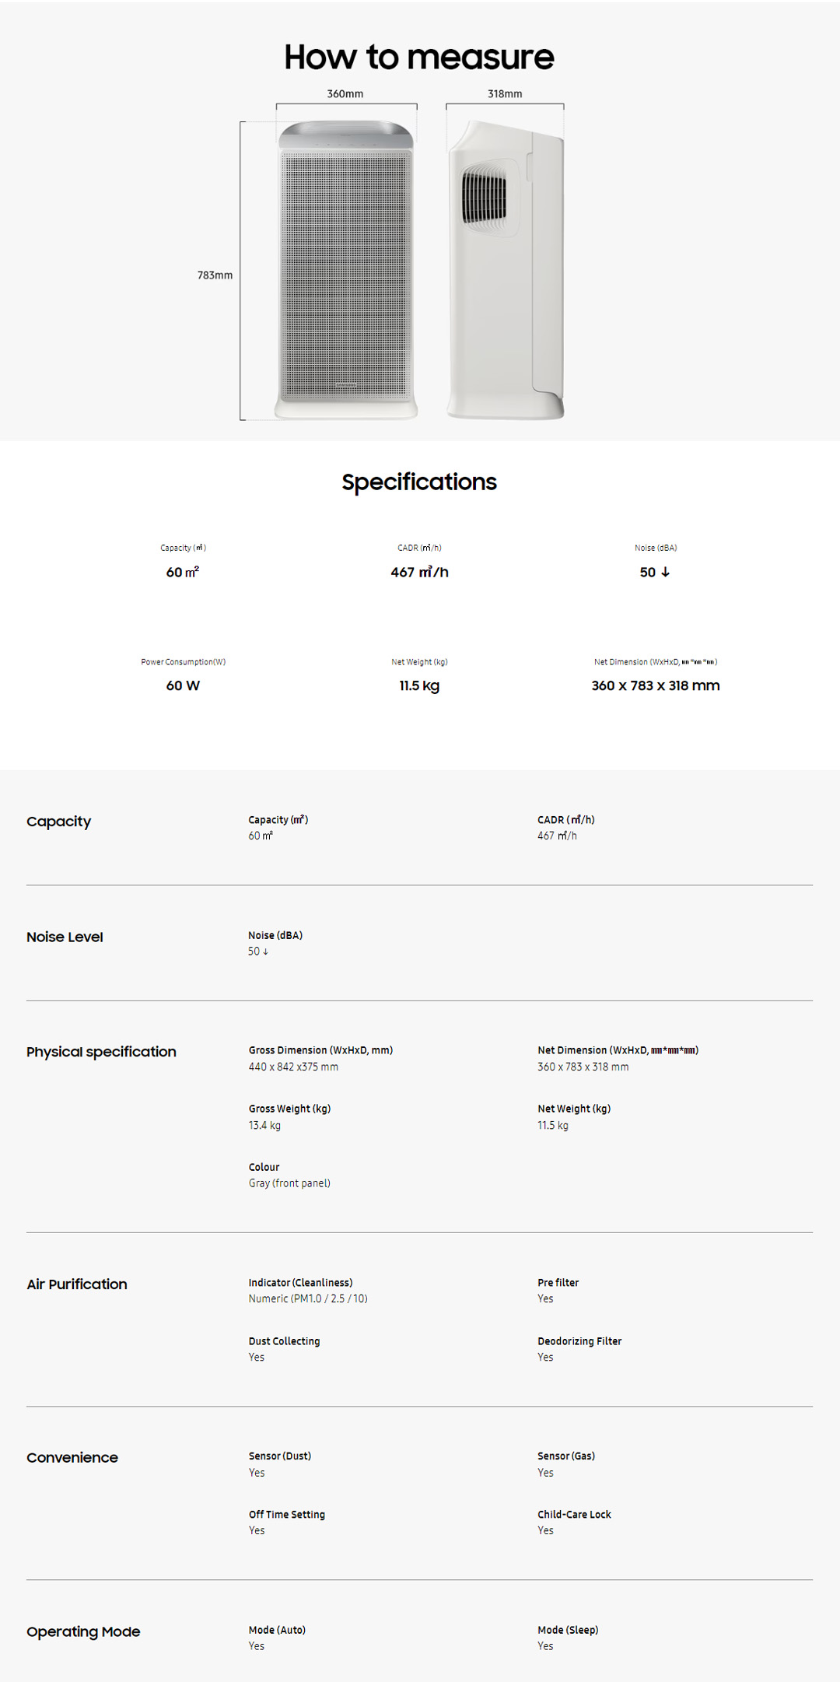The image size is (840, 1682).
Task: Click the down arrow beside Noise 50
Action: pyautogui.click(x=666, y=572)
